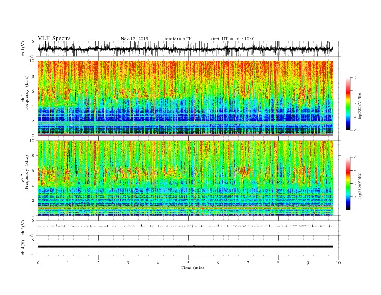Viewport: 381px width, 295px height.
Task: Click the ch.2 PSD color scale bar
Action: (348, 183)
